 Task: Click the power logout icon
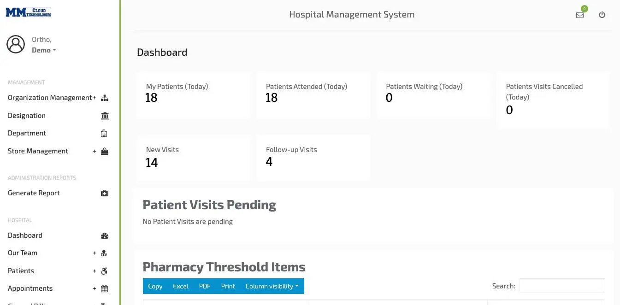602,15
